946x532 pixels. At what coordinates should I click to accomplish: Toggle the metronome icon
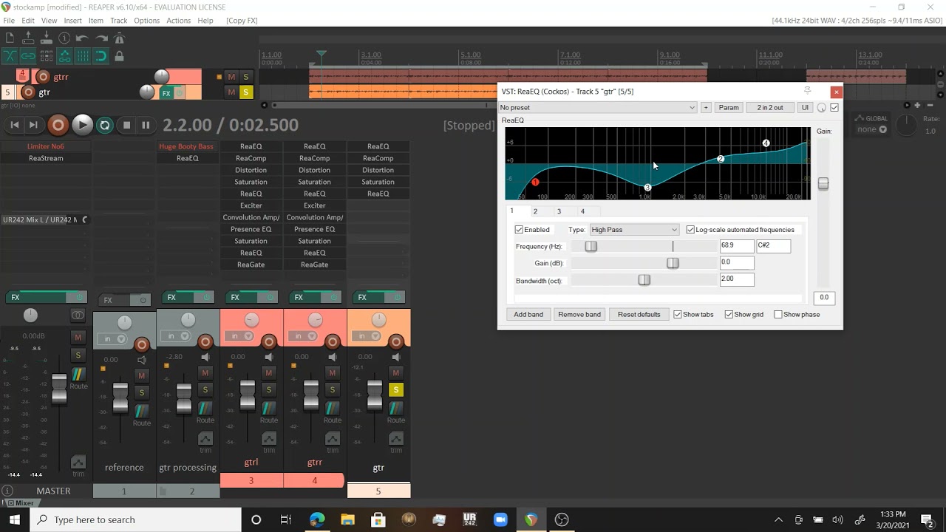pos(119,38)
